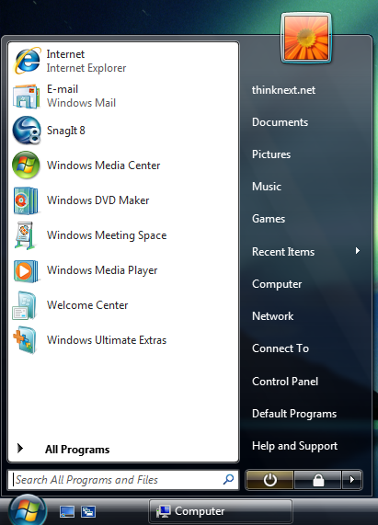
Task: Open Games from the Start menu
Action: coord(269,219)
